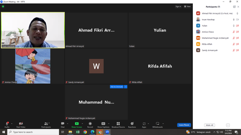Click the Sign in link
This screenshot has width=241, height=135.
click(178, 6)
